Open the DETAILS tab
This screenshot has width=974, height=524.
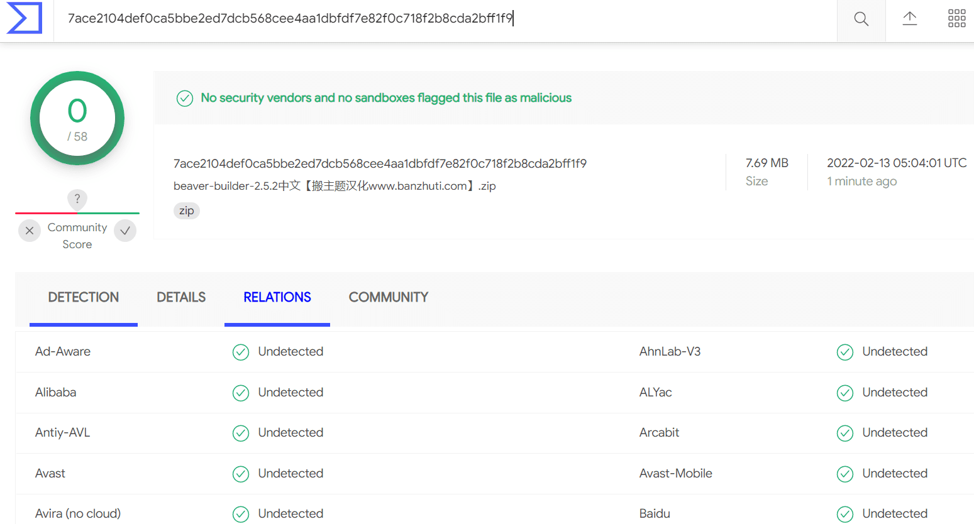pos(181,297)
